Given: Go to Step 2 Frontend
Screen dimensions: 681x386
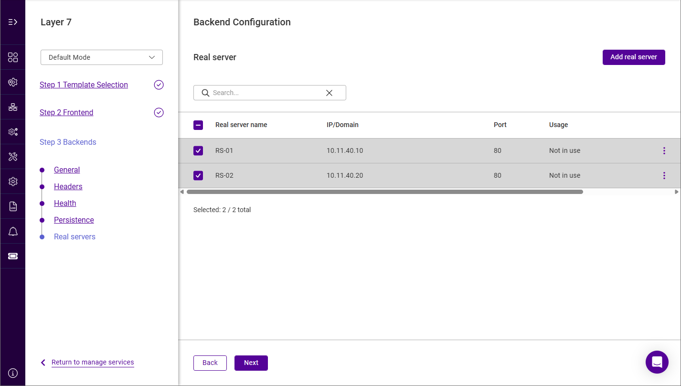Looking at the screenshot, I should (x=66, y=113).
